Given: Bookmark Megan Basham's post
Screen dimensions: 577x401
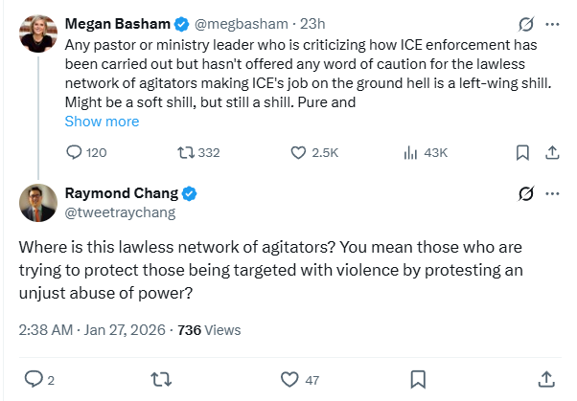Looking at the screenshot, I should (522, 151).
